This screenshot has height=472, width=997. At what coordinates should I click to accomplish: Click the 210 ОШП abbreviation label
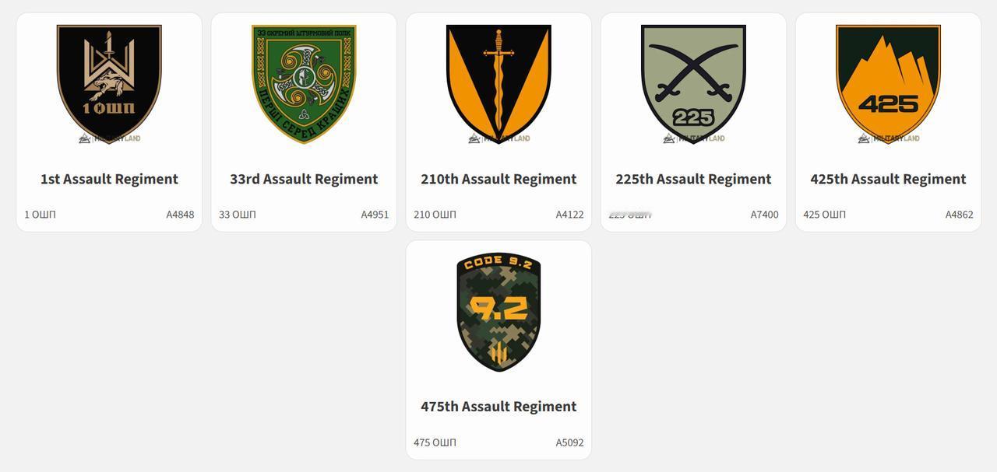click(x=435, y=215)
